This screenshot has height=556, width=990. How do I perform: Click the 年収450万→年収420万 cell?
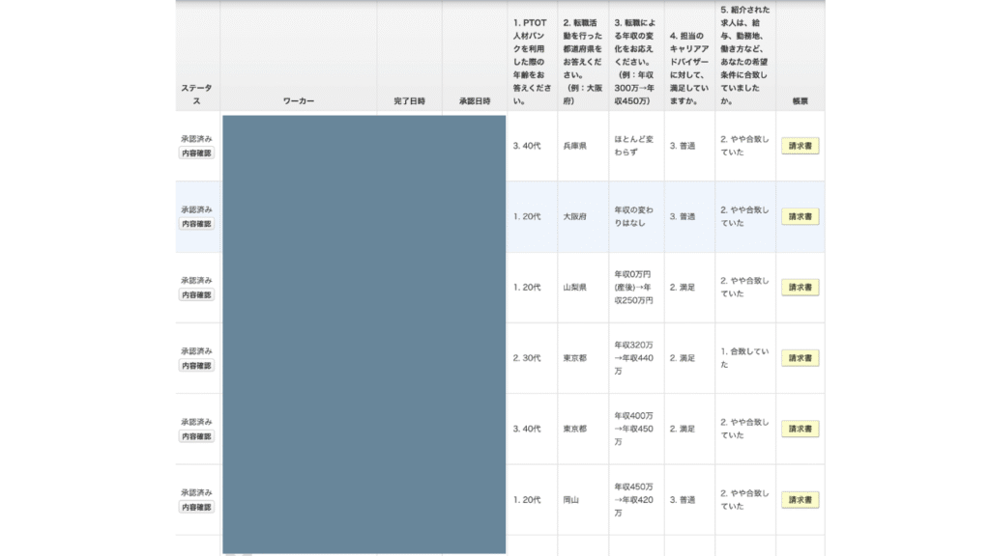tap(634, 500)
